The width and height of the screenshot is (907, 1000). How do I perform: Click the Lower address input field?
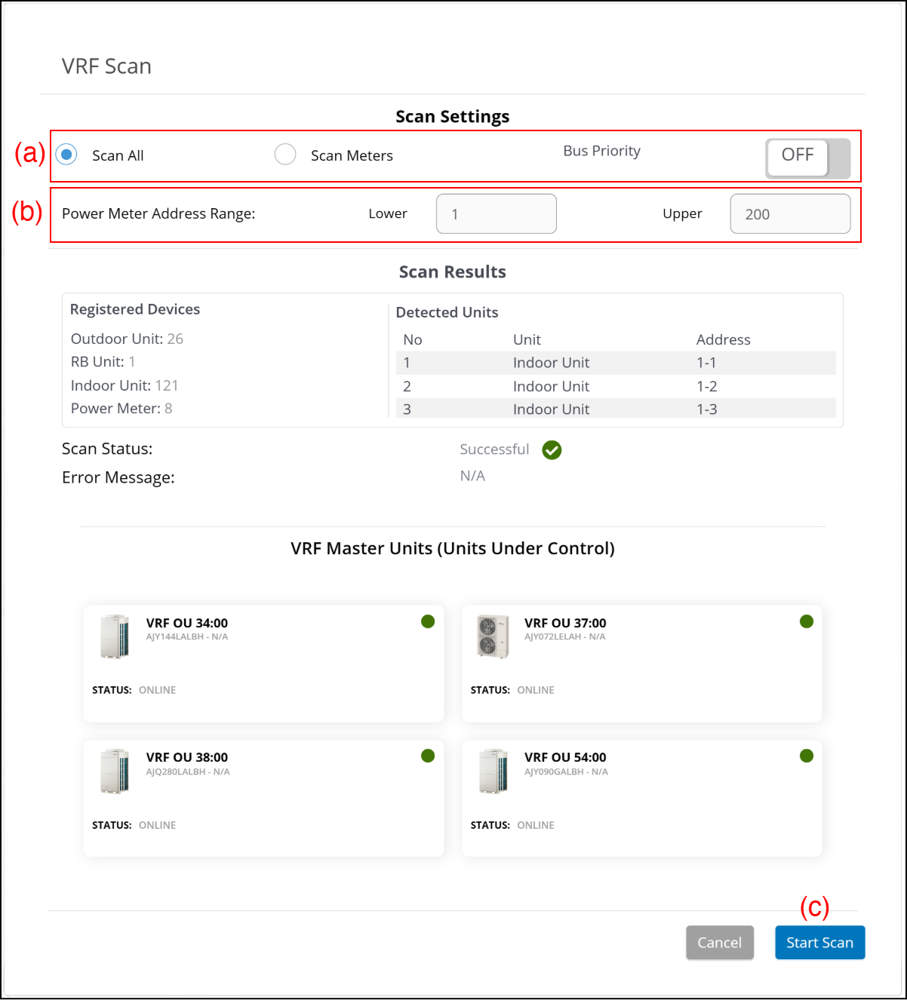496,214
